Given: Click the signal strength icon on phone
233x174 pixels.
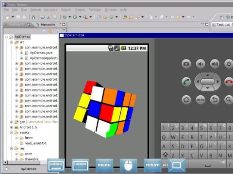Looking at the screenshot, I should click(117, 48).
